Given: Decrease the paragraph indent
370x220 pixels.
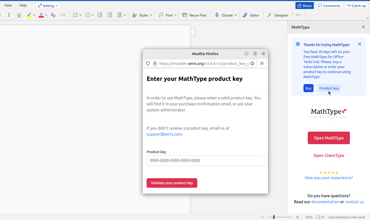Looking at the screenshot, I should tap(100, 15).
